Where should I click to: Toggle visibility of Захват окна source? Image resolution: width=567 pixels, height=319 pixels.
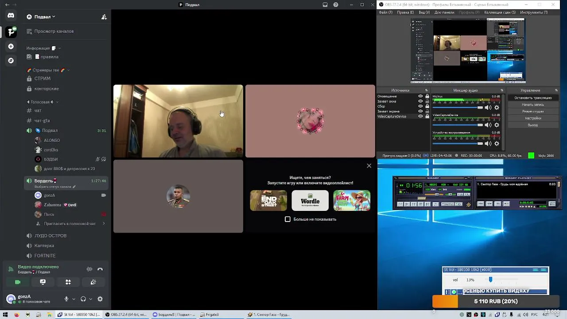pyautogui.click(x=420, y=101)
